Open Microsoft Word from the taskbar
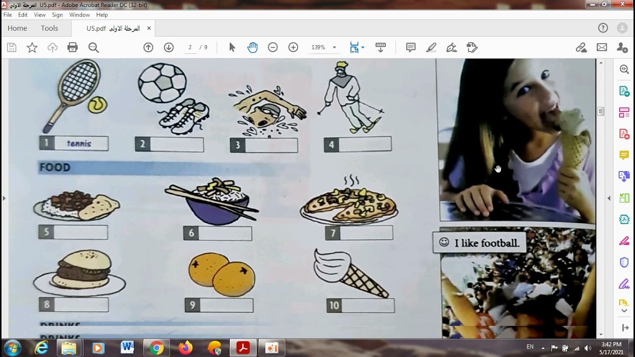 pos(127,348)
